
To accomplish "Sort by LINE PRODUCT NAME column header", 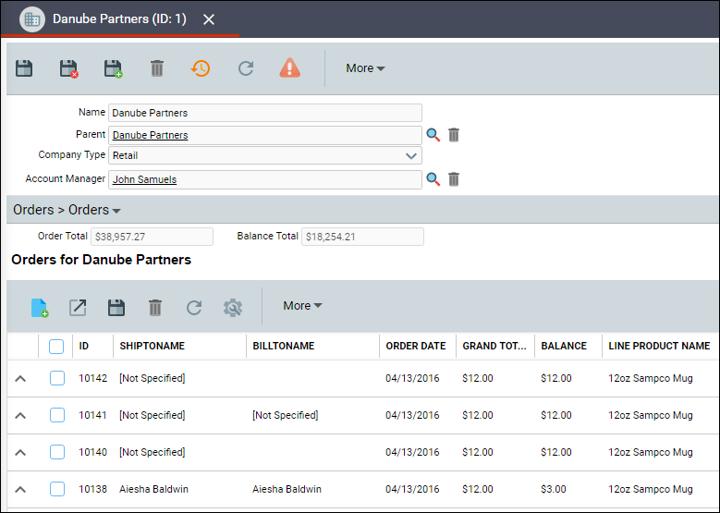I will pos(659,346).
